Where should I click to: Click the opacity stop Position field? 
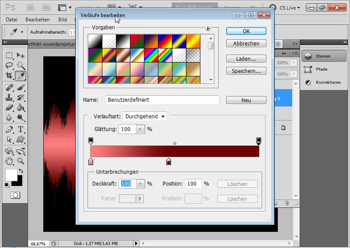(193, 184)
